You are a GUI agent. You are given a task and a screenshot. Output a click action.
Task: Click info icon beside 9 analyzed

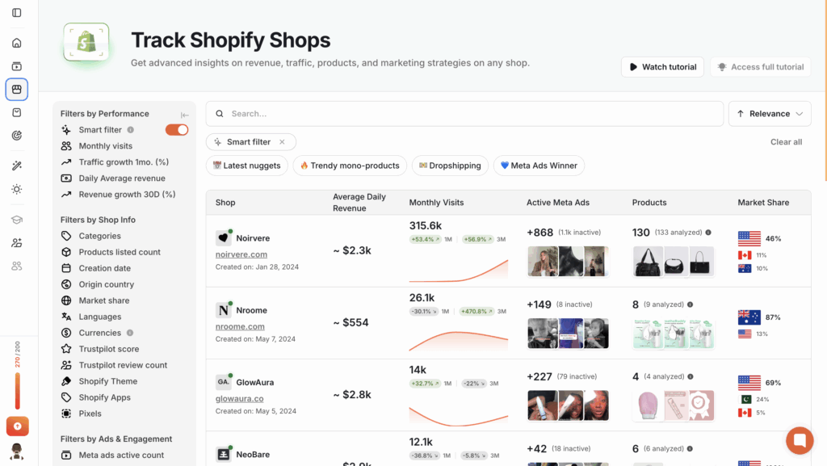(690, 304)
